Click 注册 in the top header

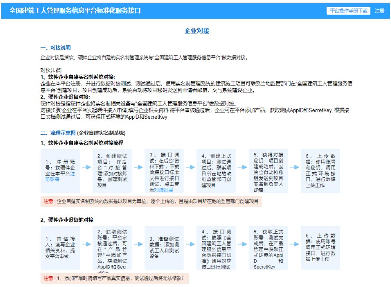pyautogui.click(x=379, y=11)
